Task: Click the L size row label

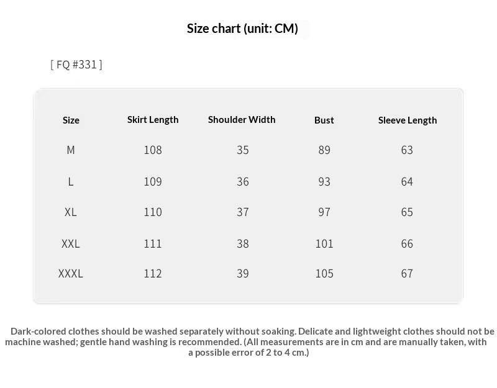Action: pos(71,182)
